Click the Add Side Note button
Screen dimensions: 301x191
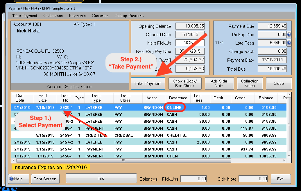(219, 83)
